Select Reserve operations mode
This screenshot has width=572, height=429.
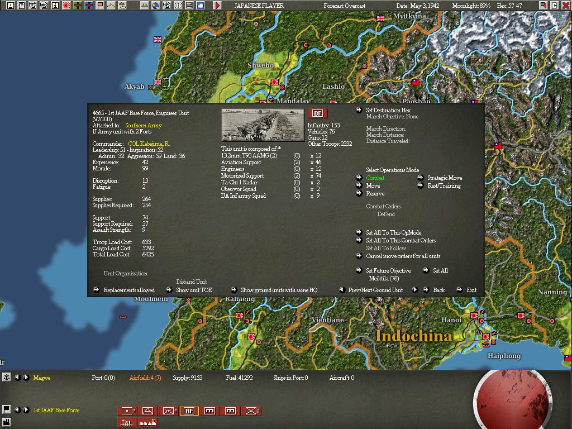pos(375,193)
